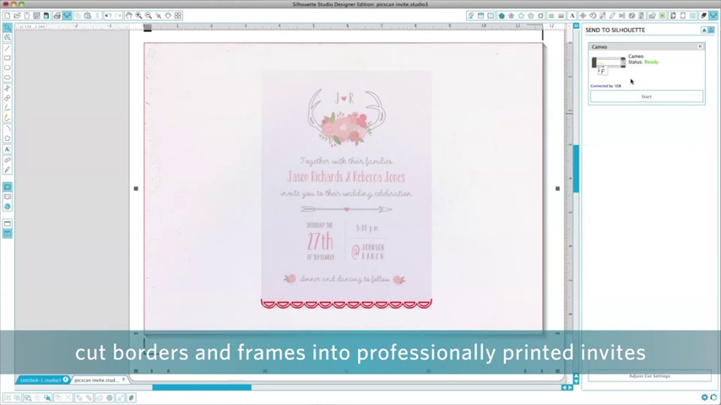Screen dimensions: 721x405
Task: Create a new document from the toolbar
Action: pyautogui.click(x=7, y=16)
